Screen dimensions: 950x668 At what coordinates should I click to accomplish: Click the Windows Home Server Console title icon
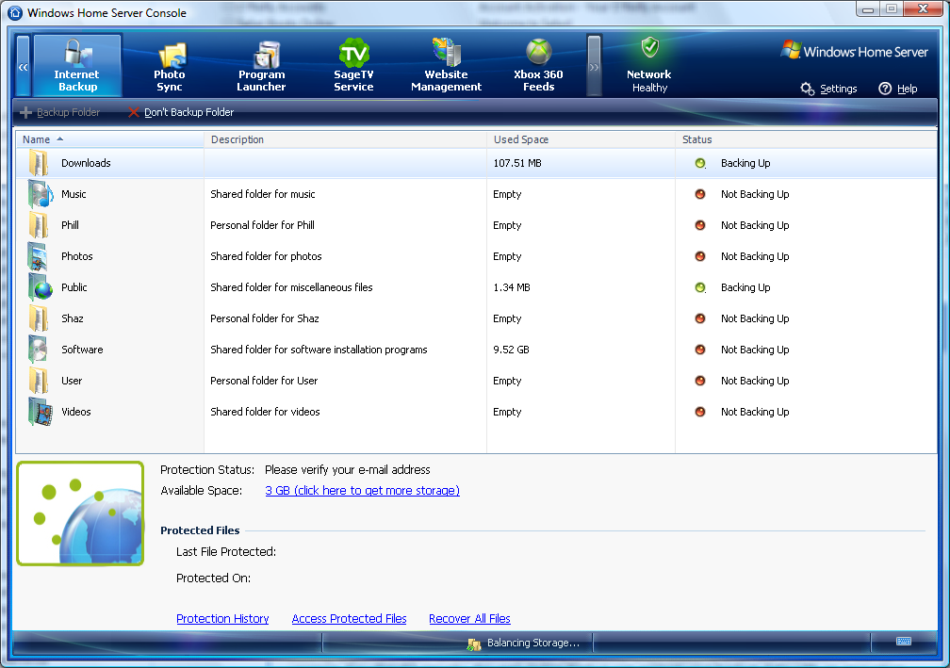15,12
